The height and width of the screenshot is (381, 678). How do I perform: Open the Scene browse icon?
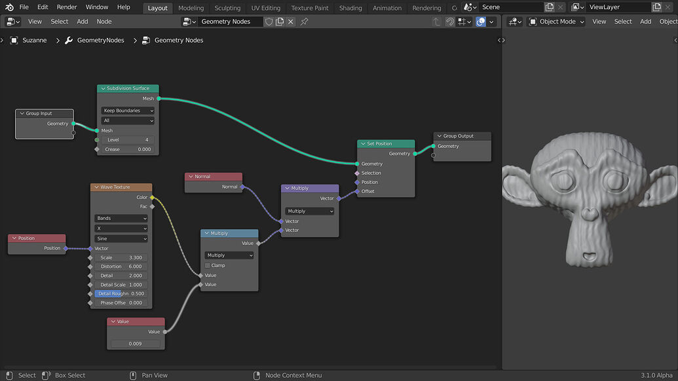[470, 7]
